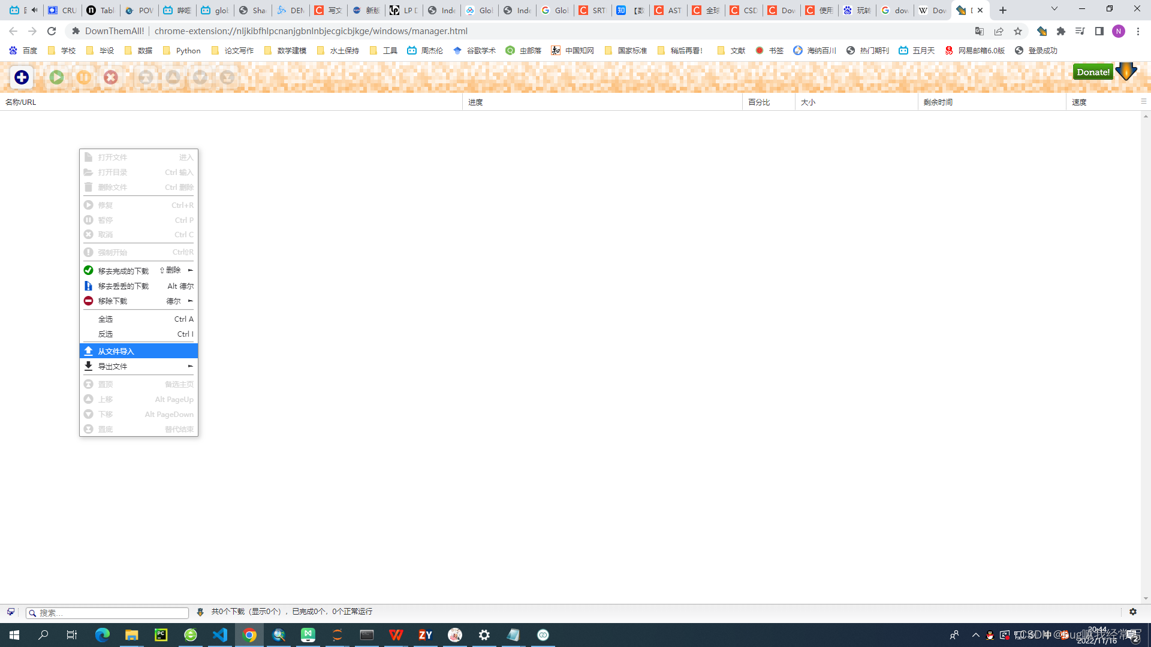The width and height of the screenshot is (1151, 647).
Task: Open 中国知网 bookmark
Action: 573,50
